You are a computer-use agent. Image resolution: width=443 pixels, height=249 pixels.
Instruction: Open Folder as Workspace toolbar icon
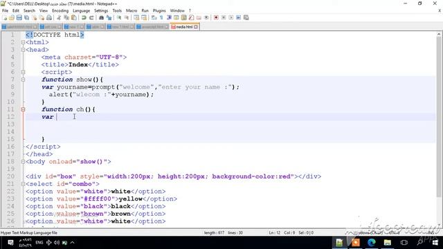pyautogui.click(x=199, y=17)
